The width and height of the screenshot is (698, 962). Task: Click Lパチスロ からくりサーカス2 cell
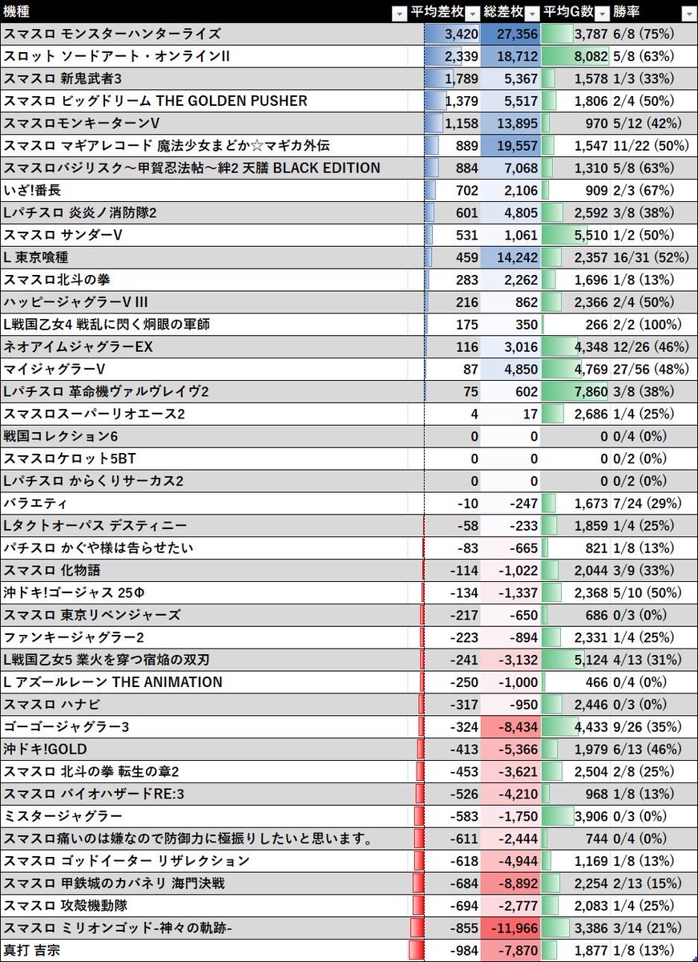204,482
